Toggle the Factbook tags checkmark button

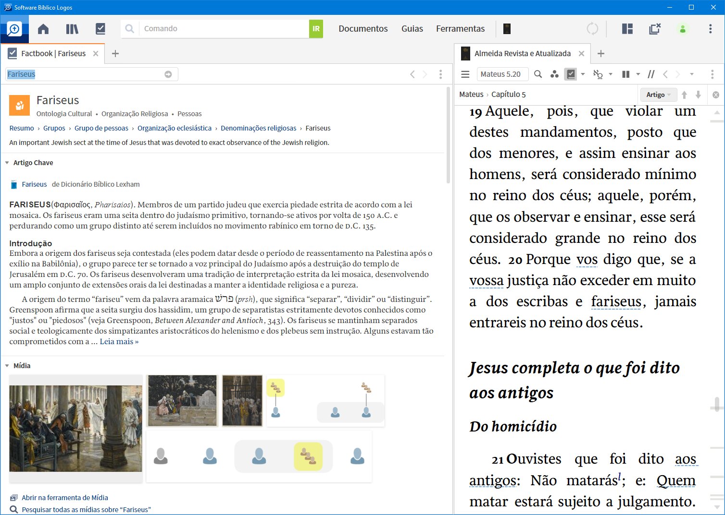pyautogui.click(x=571, y=74)
